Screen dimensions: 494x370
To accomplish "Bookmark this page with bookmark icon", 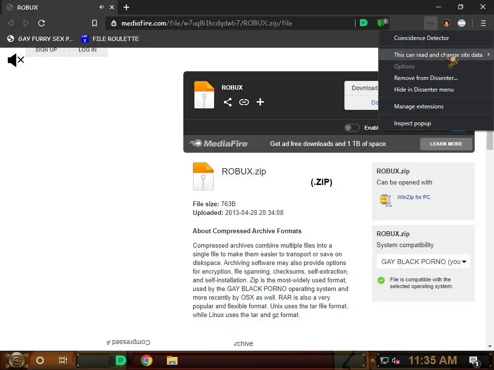I will tap(94, 23).
